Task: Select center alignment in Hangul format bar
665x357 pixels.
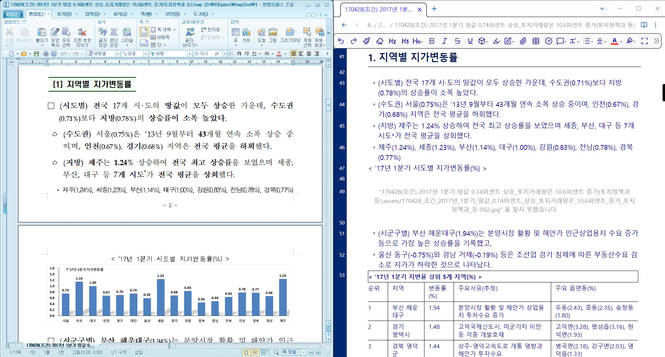Action: point(309,54)
